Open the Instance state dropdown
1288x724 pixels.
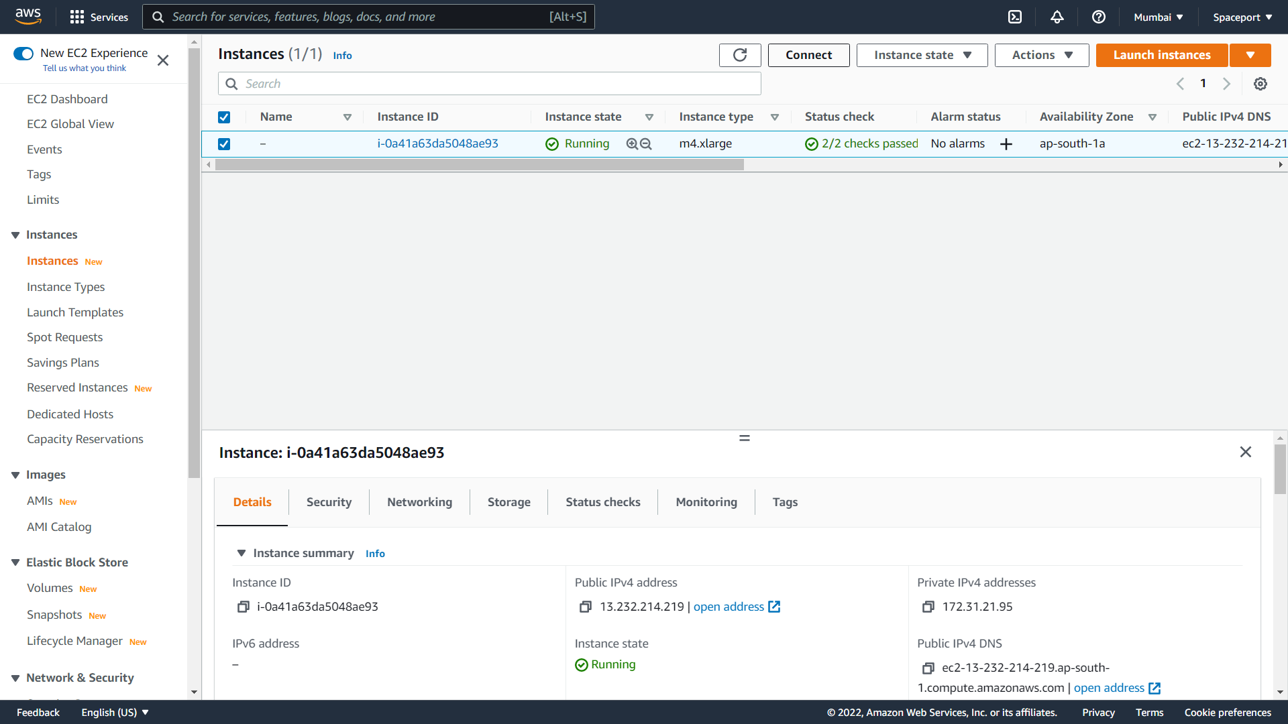[922, 55]
